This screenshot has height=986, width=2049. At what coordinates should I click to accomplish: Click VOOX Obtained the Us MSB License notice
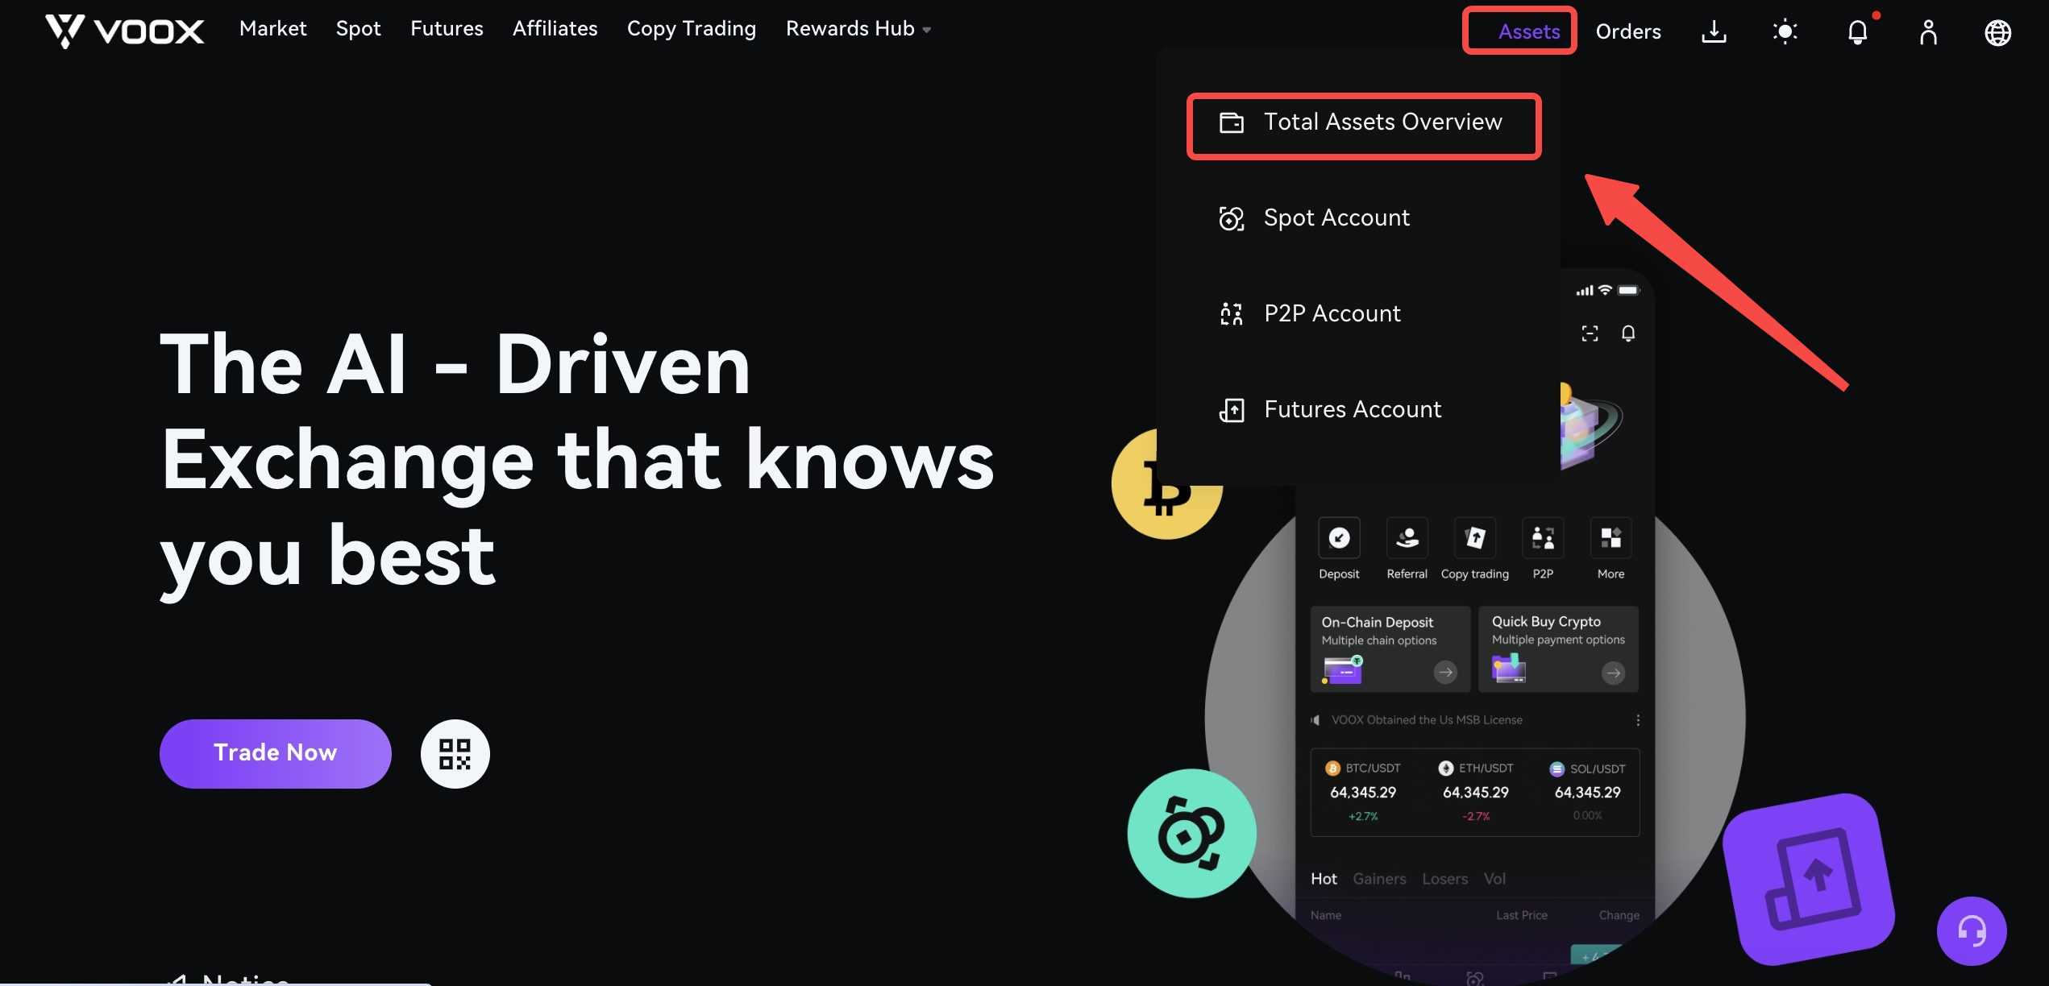pyautogui.click(x=1427, y=720)
